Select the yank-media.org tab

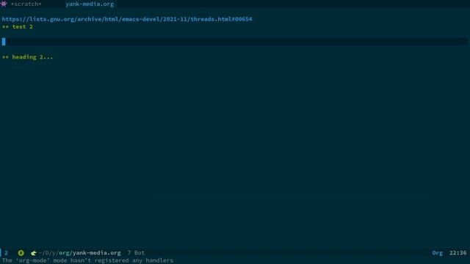(x=90, y=4)
